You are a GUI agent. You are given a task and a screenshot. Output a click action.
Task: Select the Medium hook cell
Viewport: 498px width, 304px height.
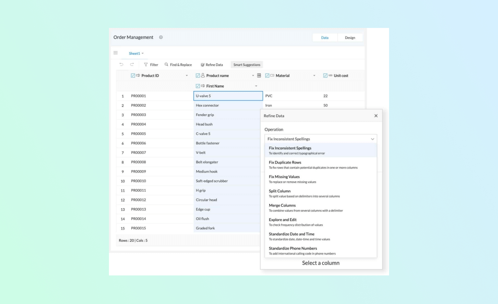[227, 171]
